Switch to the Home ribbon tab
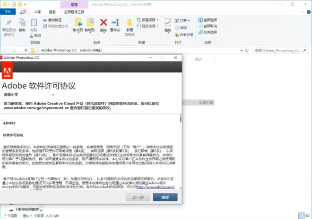 pyautogui.click(x=23, y=12)
